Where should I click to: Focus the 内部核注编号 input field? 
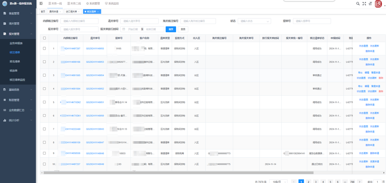pyautogui.click(x=79, y=21)
